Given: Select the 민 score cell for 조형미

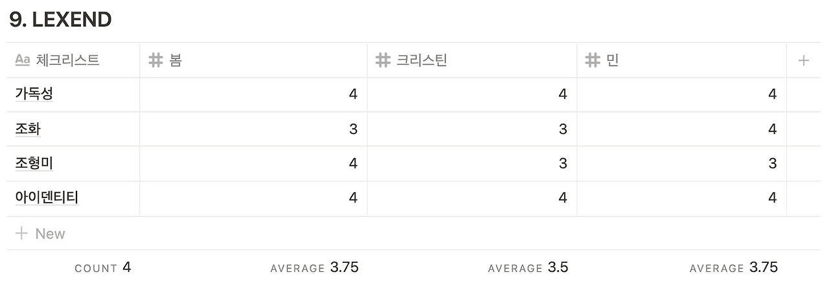Looking at the screenshot, I should pyautogui.click(x=682, y=163).
